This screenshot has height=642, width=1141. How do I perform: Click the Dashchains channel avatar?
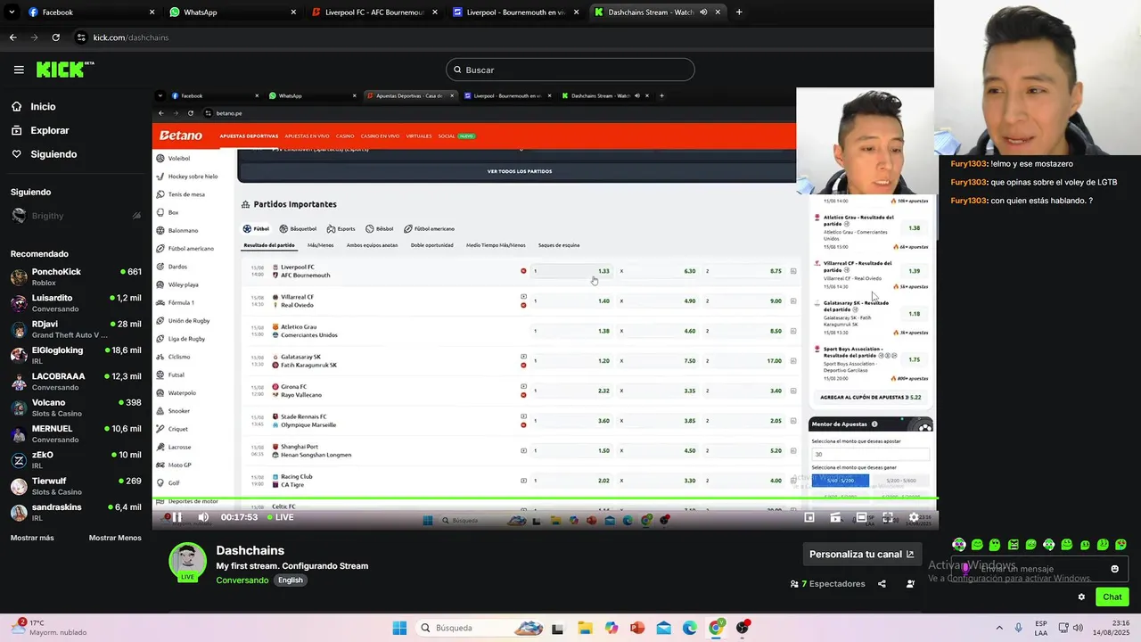188,562
